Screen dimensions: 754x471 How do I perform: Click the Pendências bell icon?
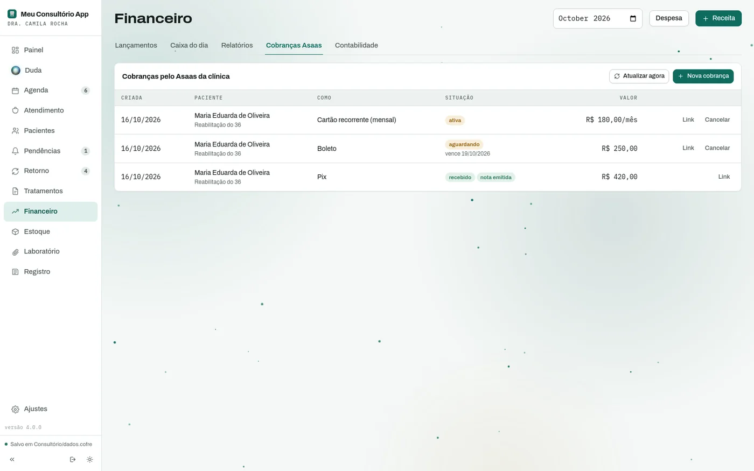(15, 151)
